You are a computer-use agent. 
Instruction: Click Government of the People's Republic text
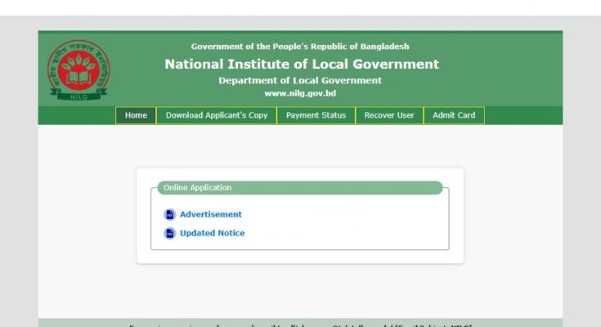tap(300, 47)
